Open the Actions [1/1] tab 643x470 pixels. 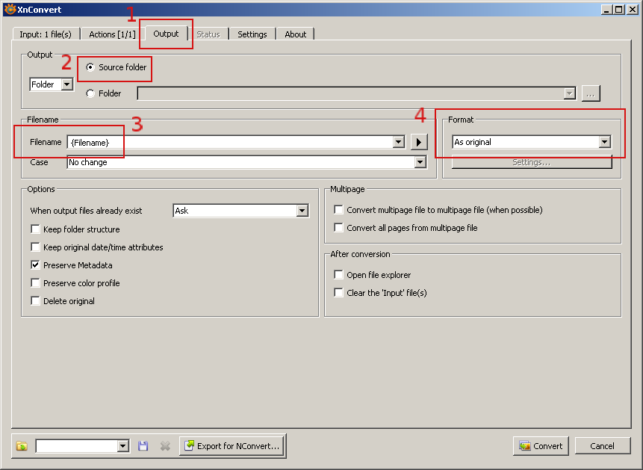(x=112, y=34)
